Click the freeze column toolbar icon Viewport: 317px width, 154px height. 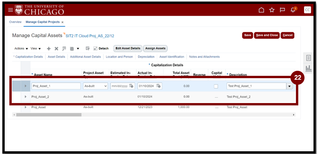[x=64, y=49]
